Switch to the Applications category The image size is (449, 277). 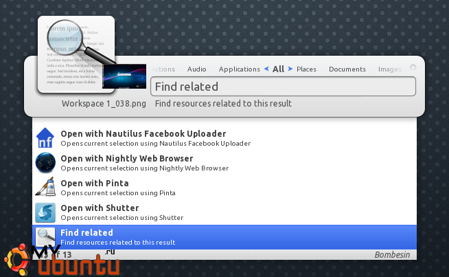(240, 69)
